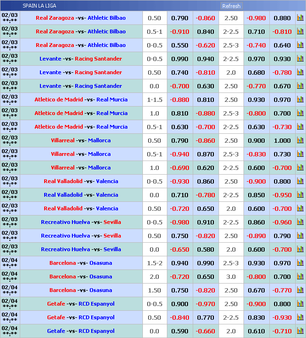Click Real Murcia in the 1.0 handicap row
Viewport: 306px width, 338px height.
tap(112, 113)
